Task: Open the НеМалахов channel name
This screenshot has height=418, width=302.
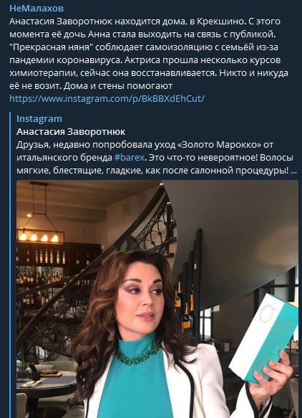Action: pyautogui.click(x=36, y=9)
